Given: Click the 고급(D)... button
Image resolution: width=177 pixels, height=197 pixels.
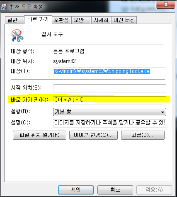Looking at the screenshot, I should (143, 135).
